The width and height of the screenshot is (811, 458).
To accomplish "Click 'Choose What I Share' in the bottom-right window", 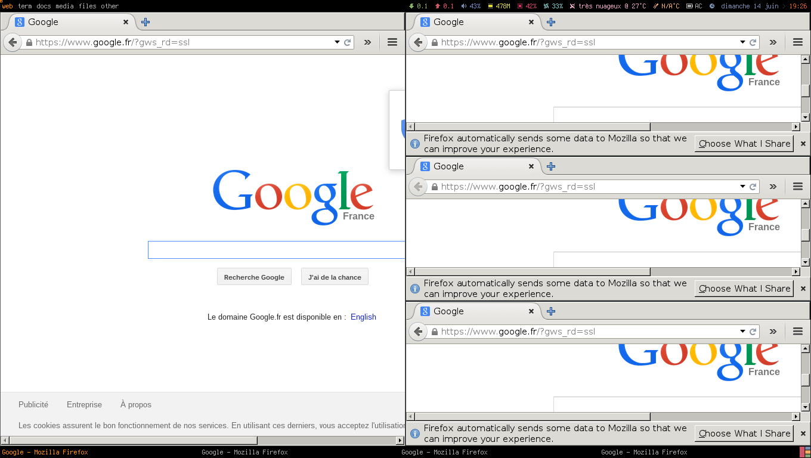I will pos(744,434).
